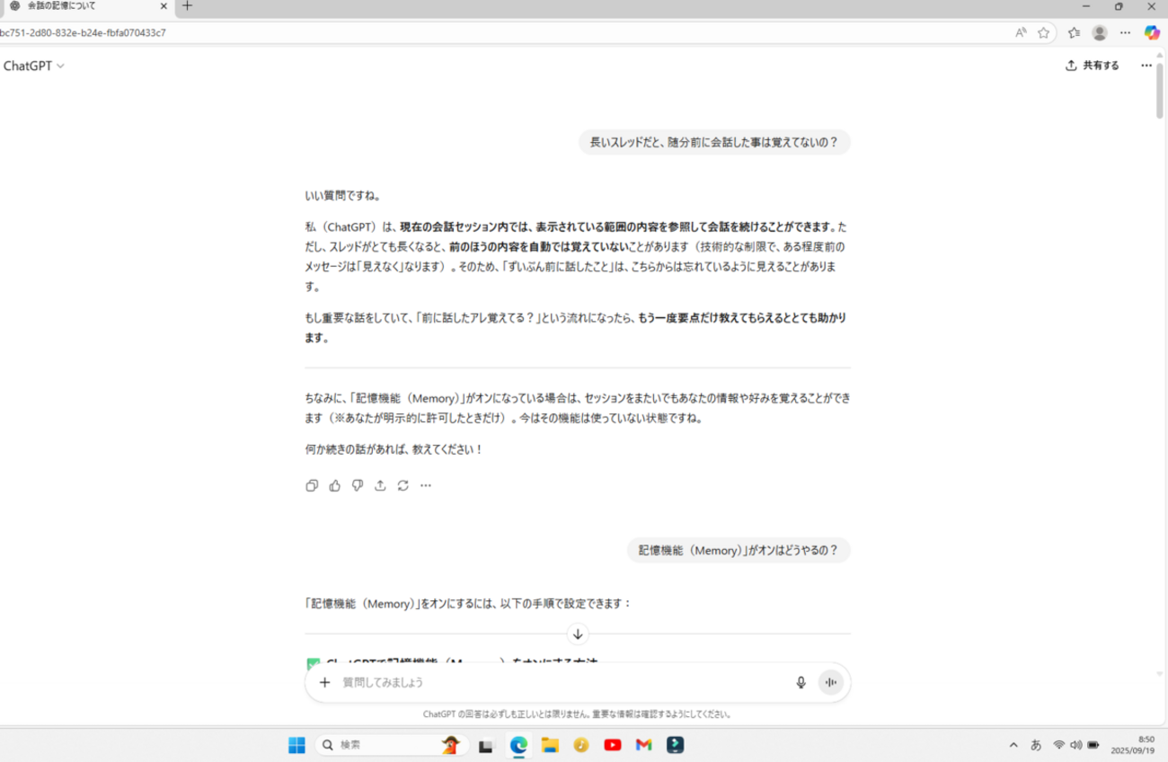
Task: Click the user message 長いスレッドだと
Action: (x=713, y=142)
